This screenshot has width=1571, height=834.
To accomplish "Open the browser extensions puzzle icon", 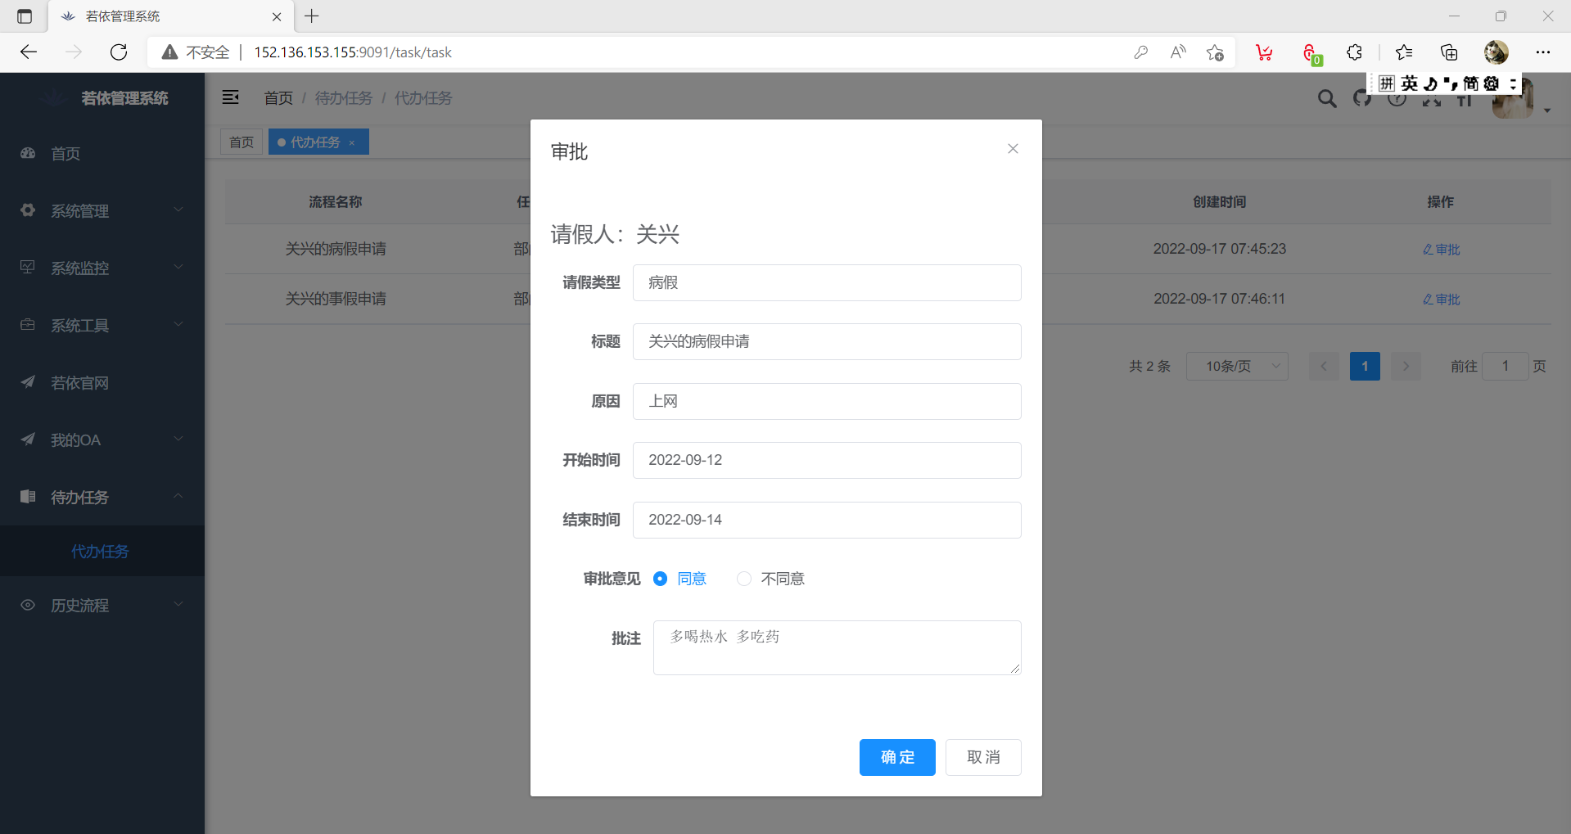I will pyautogui.click(x=1354, y=52).
